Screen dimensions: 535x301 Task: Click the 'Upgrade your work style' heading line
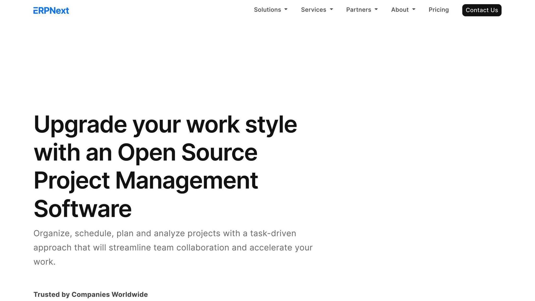(x=165, y=125)
